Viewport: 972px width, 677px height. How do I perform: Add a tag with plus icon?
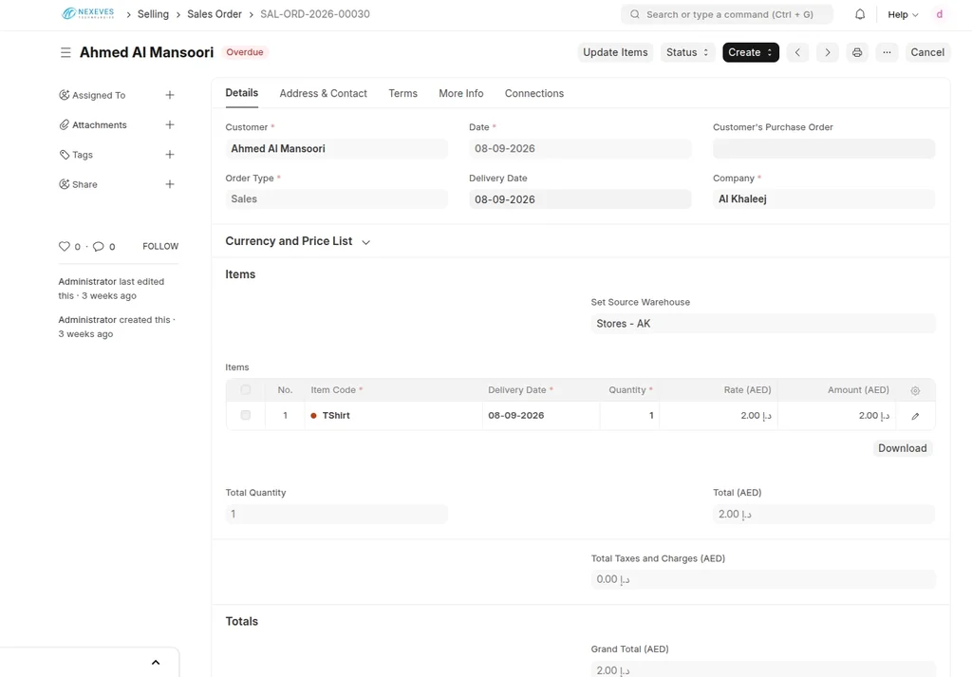click(170, 155)
